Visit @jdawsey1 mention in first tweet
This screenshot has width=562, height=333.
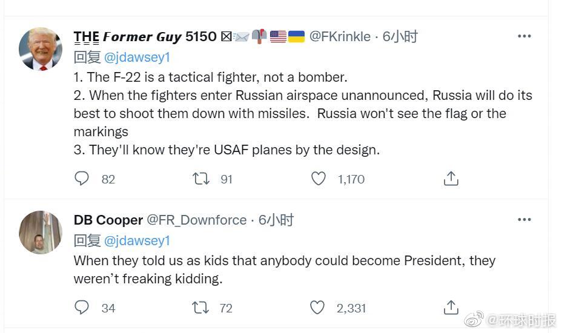(x=137, y=57)
